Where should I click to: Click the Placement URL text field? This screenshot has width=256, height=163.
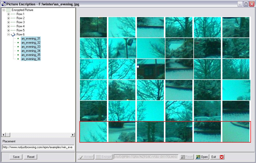[38, 147]
